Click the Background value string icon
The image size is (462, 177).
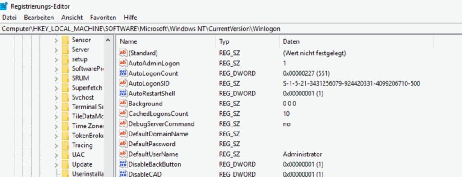pyautogui.click(x=123, y=104)
